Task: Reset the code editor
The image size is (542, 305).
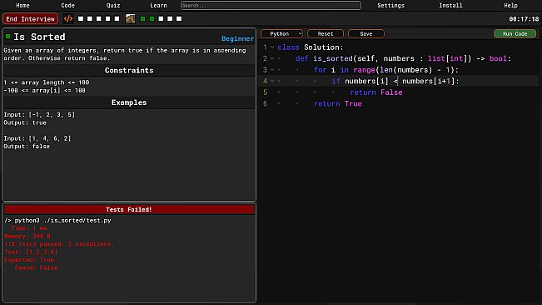Action: (326, 33)
